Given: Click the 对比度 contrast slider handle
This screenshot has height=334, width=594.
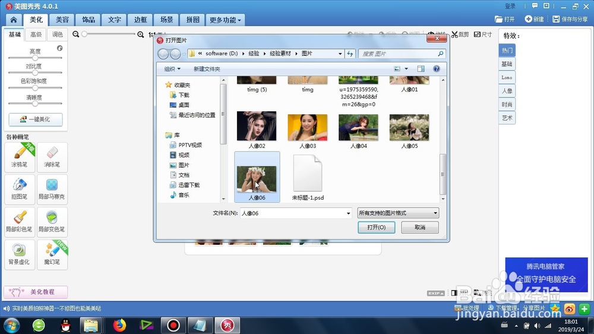Looking at the screenshot, I should click(35, 73).
